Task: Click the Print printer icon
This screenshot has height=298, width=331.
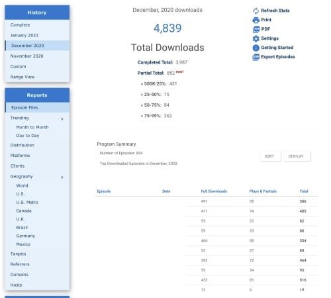Action: [x=256, y=20]
